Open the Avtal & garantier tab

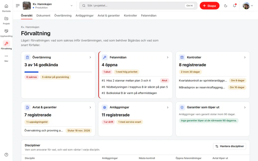coord(109,16)
